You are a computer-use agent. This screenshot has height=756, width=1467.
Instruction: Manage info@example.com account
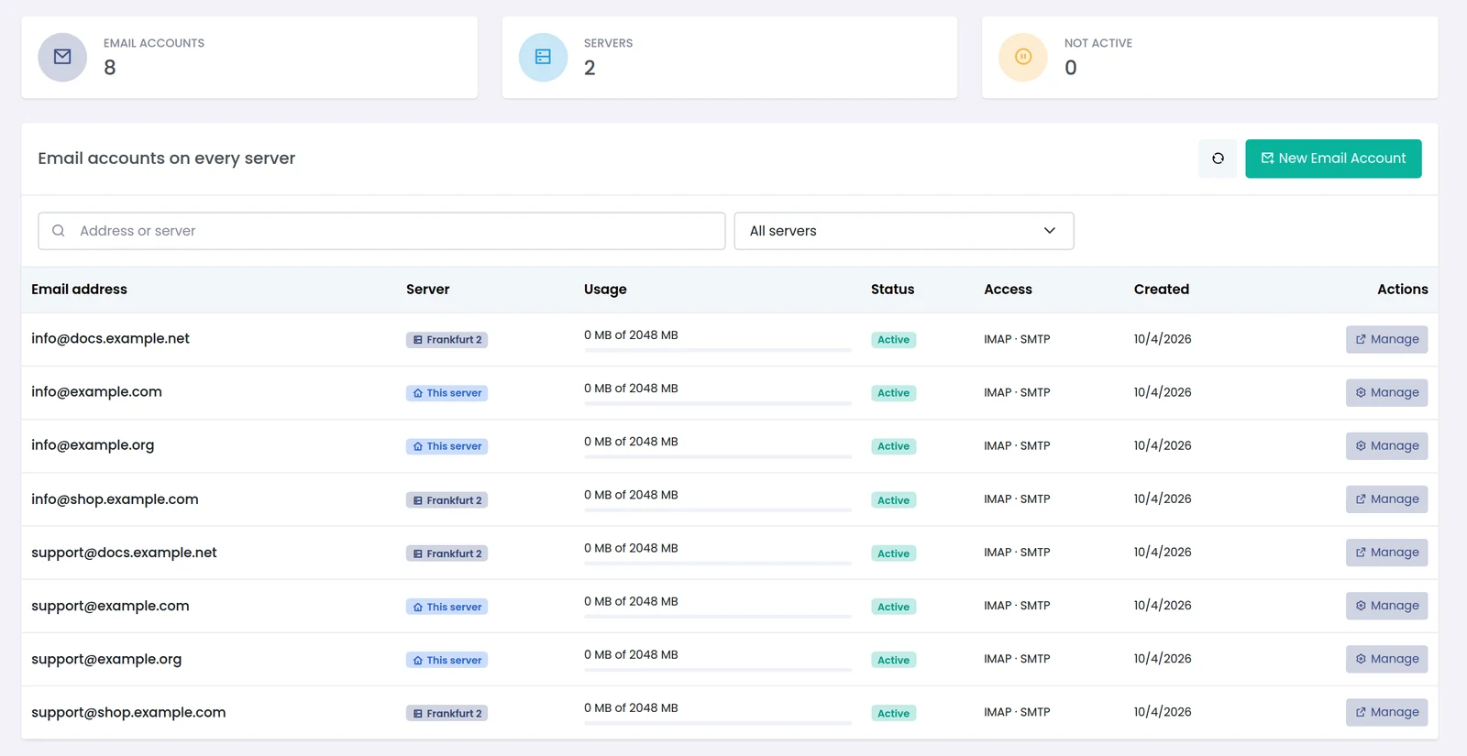click(x=1386, y=392)
